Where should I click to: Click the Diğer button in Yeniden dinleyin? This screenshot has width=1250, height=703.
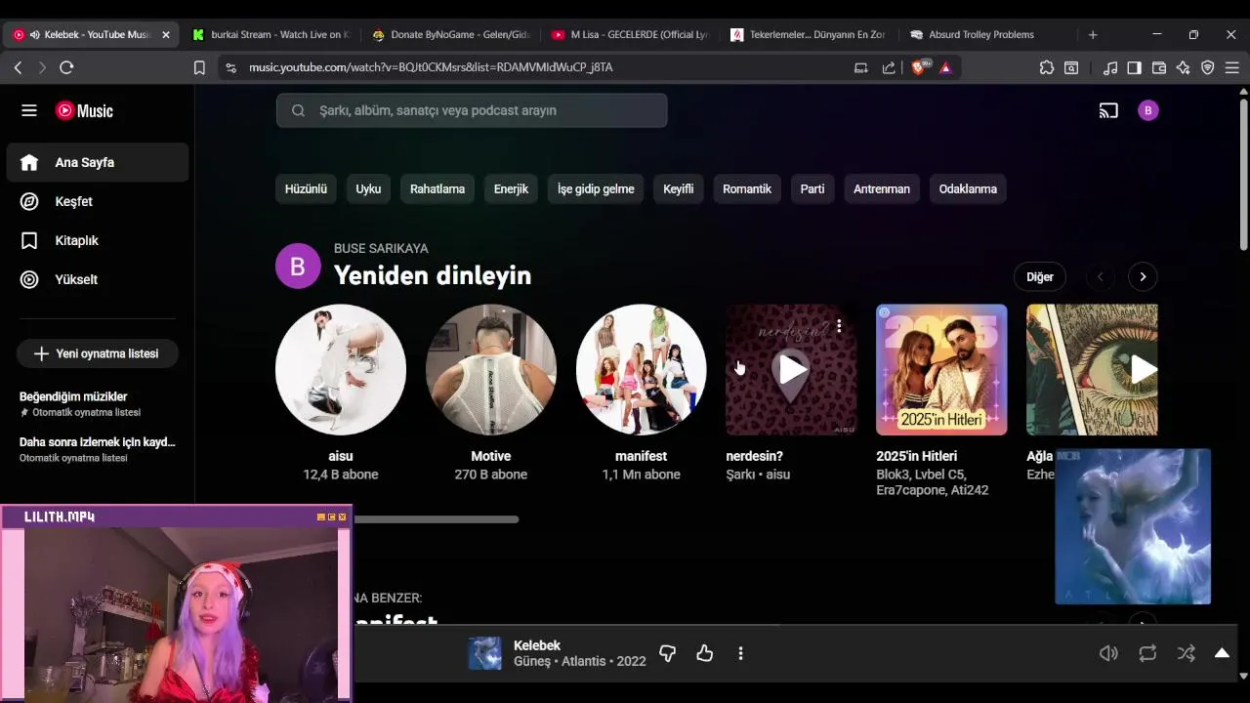point(1040,276)
